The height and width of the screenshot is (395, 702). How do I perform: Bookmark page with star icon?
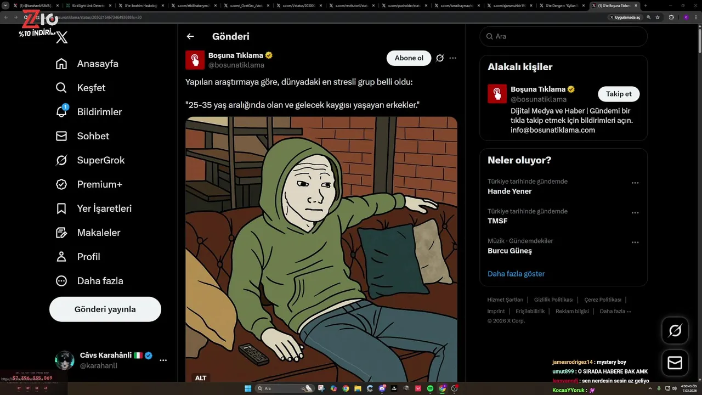coord(658,17)
